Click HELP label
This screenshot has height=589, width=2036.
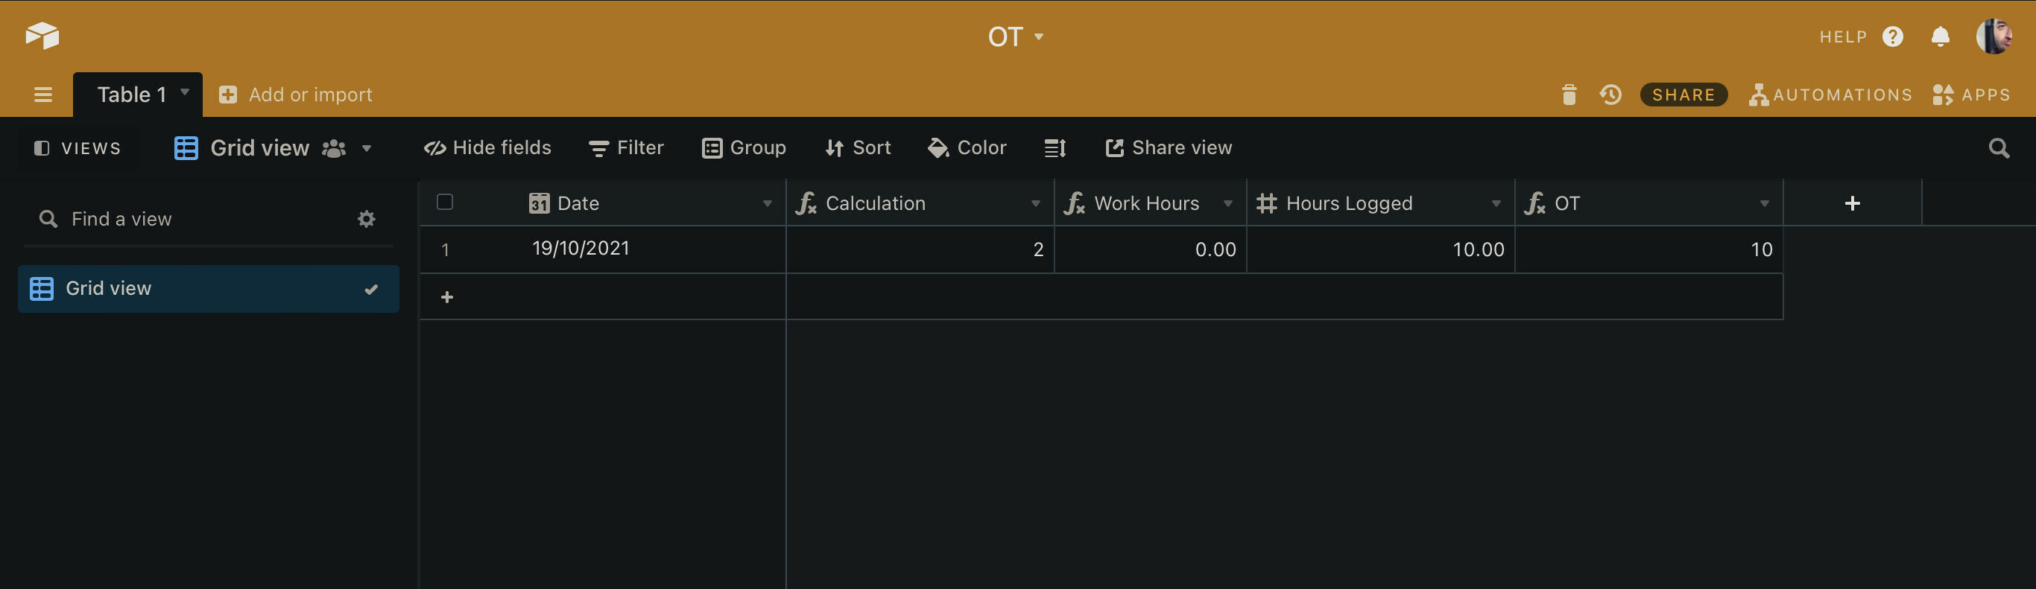pos(1843,37)
